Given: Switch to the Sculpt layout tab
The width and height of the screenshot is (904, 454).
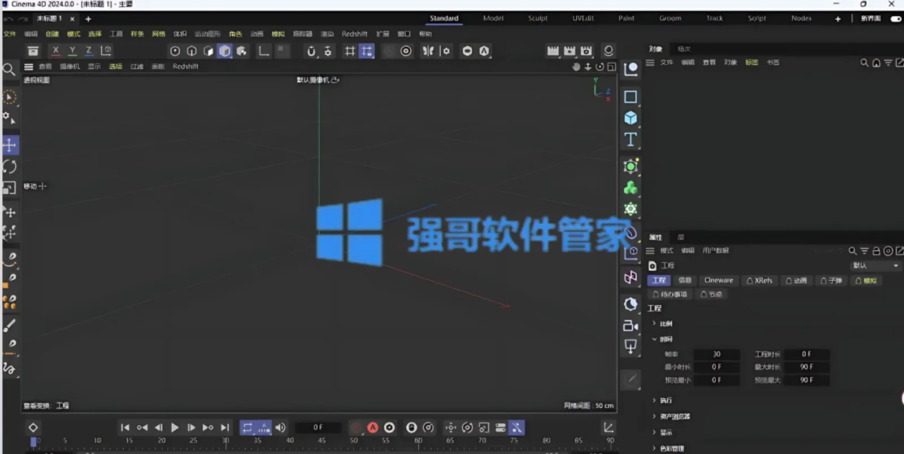Looking at the screenshot, I should coord(537,19).
